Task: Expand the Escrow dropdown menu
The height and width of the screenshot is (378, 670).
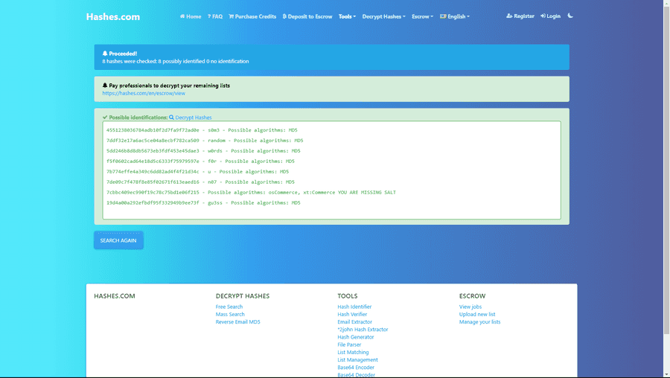Action: tap(422, 16)
